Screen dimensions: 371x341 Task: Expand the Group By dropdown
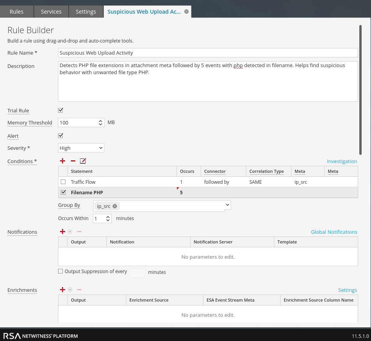pyautogui.click(x=228, y=205)
